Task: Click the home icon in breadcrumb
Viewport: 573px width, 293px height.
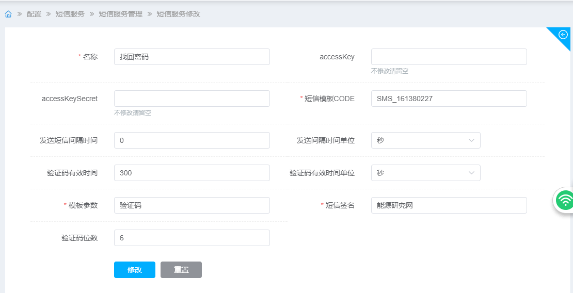Action: point(8,14)
